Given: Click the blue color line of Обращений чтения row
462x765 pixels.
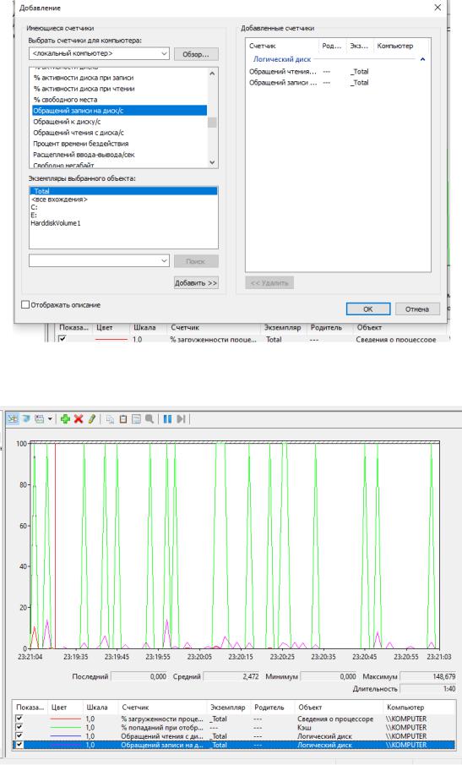Looking at the screenshot, I should point(65,736).
